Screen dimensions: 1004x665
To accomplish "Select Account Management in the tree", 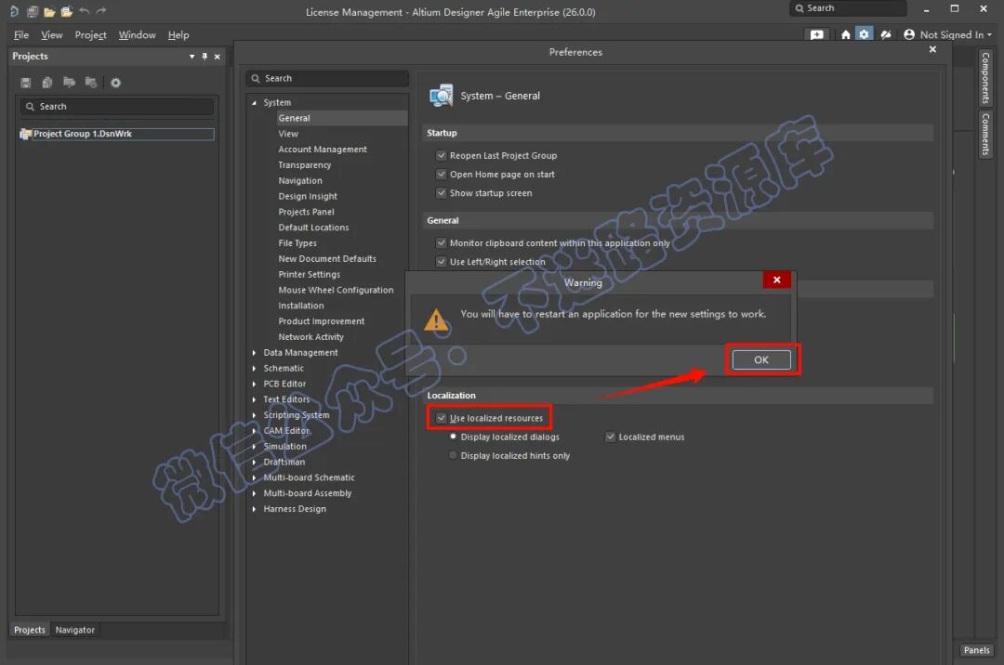I will point(323,149).
